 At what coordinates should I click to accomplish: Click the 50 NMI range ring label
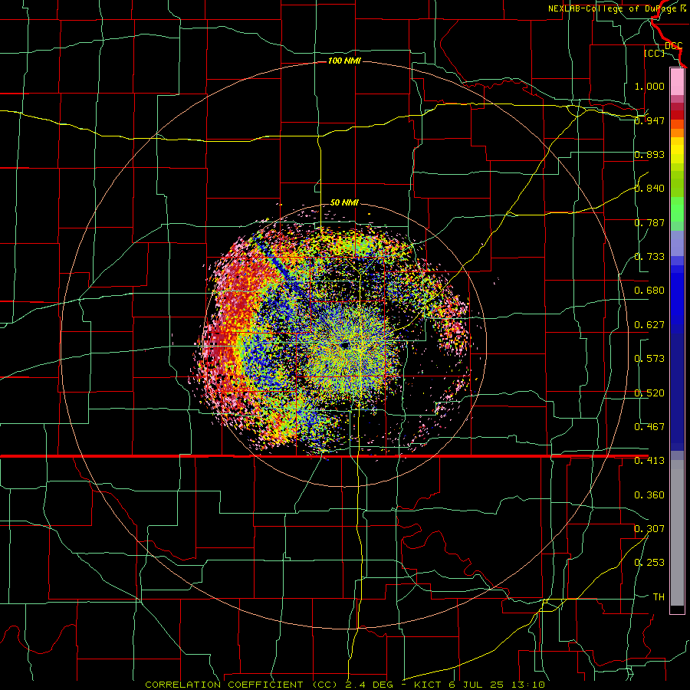click(x=344, y=202)
